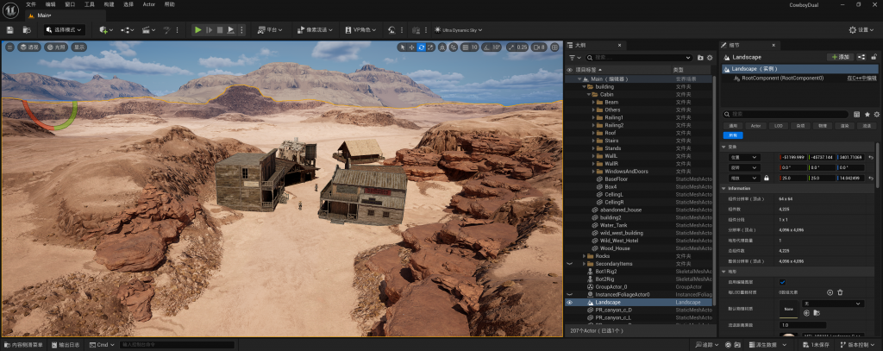This screenshot has height=351, width=883.
Task: Toggle the camera speed setting in viewport
Action: pyautogui.click(x=540, y=47)
